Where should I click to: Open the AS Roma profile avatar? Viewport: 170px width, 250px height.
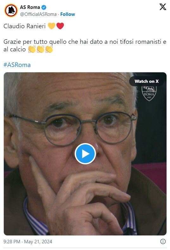click(11, 10)
